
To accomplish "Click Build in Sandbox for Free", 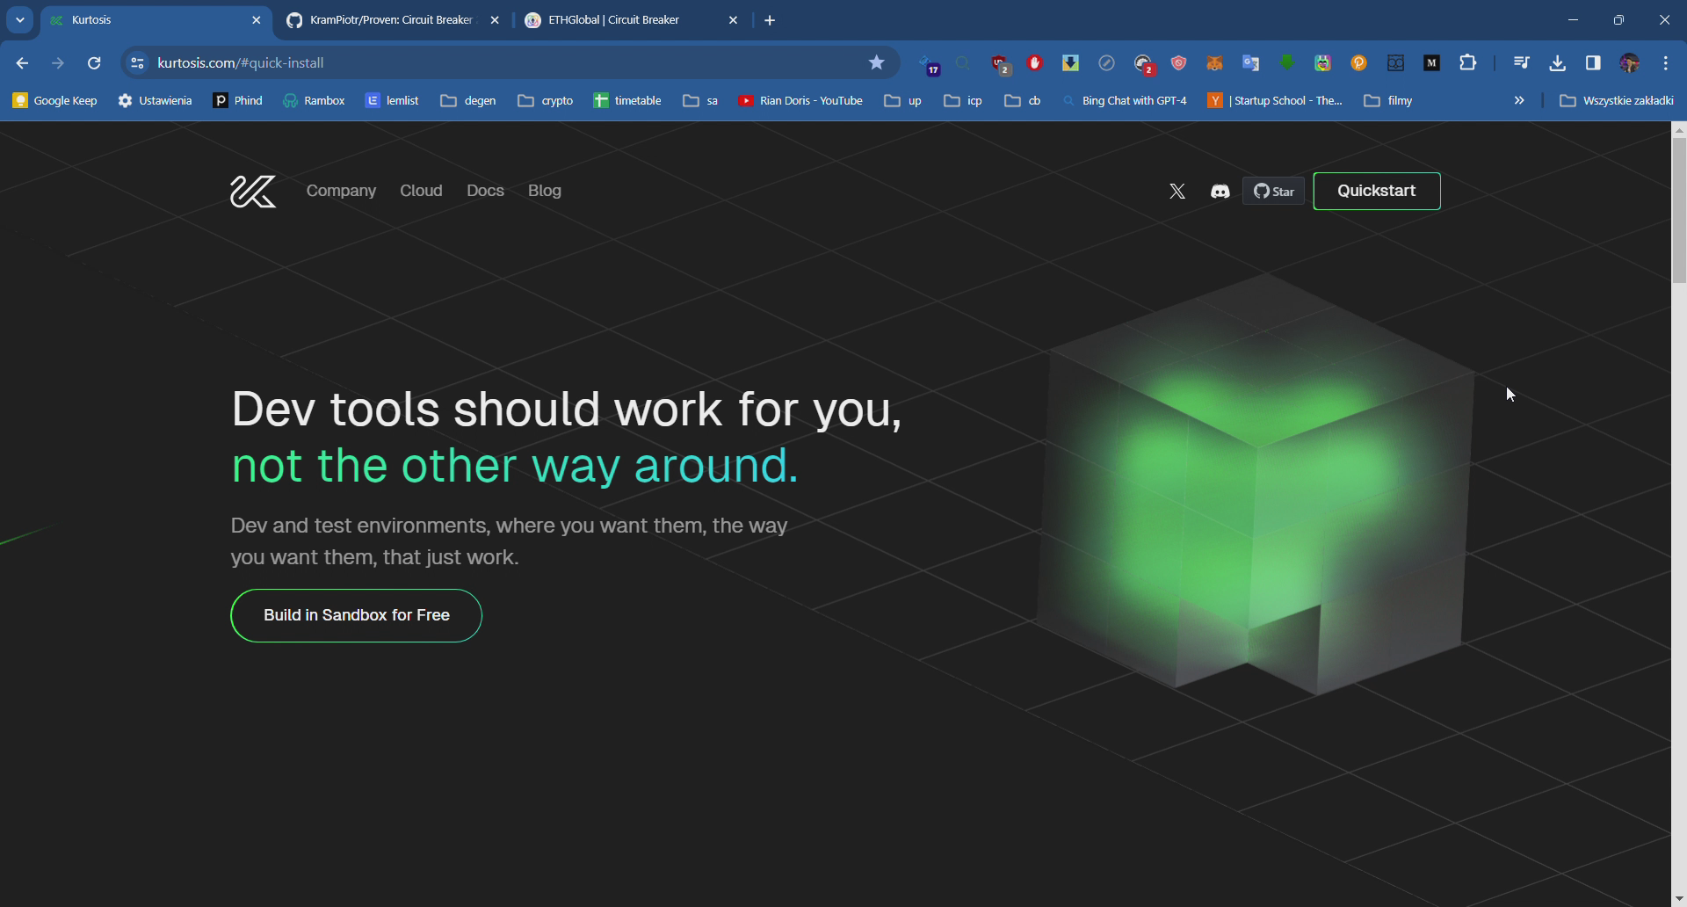I will point(356,615).
